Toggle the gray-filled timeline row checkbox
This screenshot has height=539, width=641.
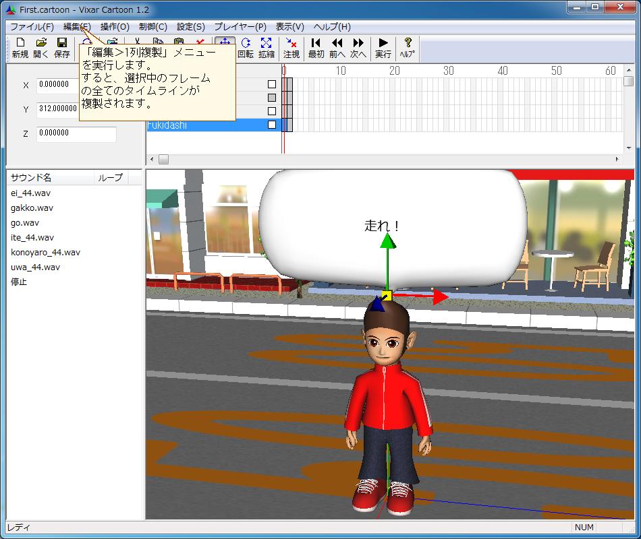point(272,98)
